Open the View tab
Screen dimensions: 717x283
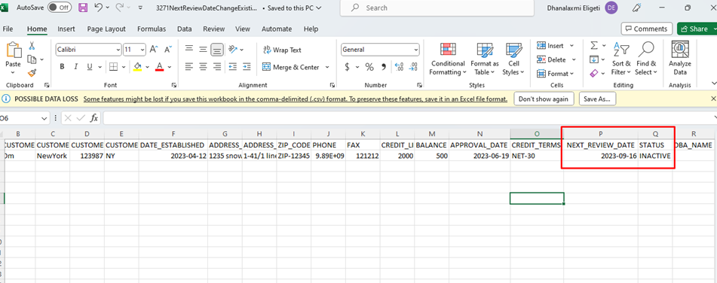[x=242, y=29]
